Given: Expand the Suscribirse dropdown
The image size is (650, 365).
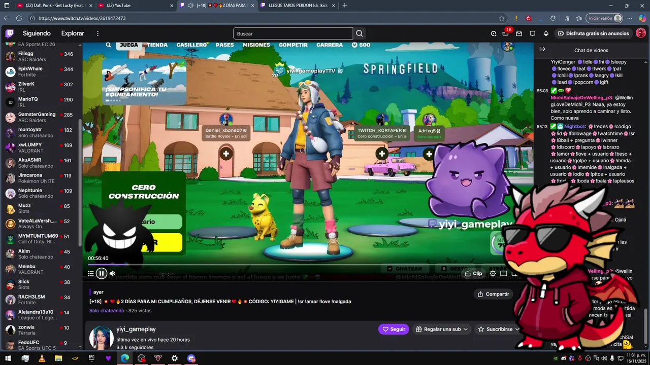Looking at the screenshot, I should [500, 329].
